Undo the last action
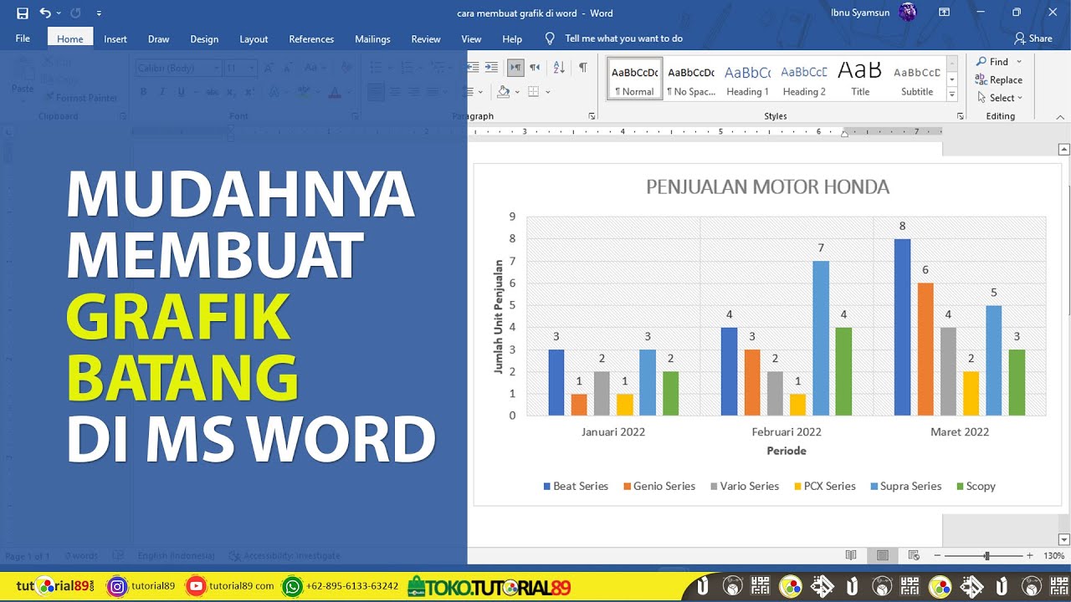 coord(45,13)
